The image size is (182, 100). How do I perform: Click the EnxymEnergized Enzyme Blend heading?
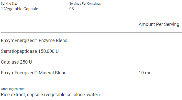click(x=35, y=41)
